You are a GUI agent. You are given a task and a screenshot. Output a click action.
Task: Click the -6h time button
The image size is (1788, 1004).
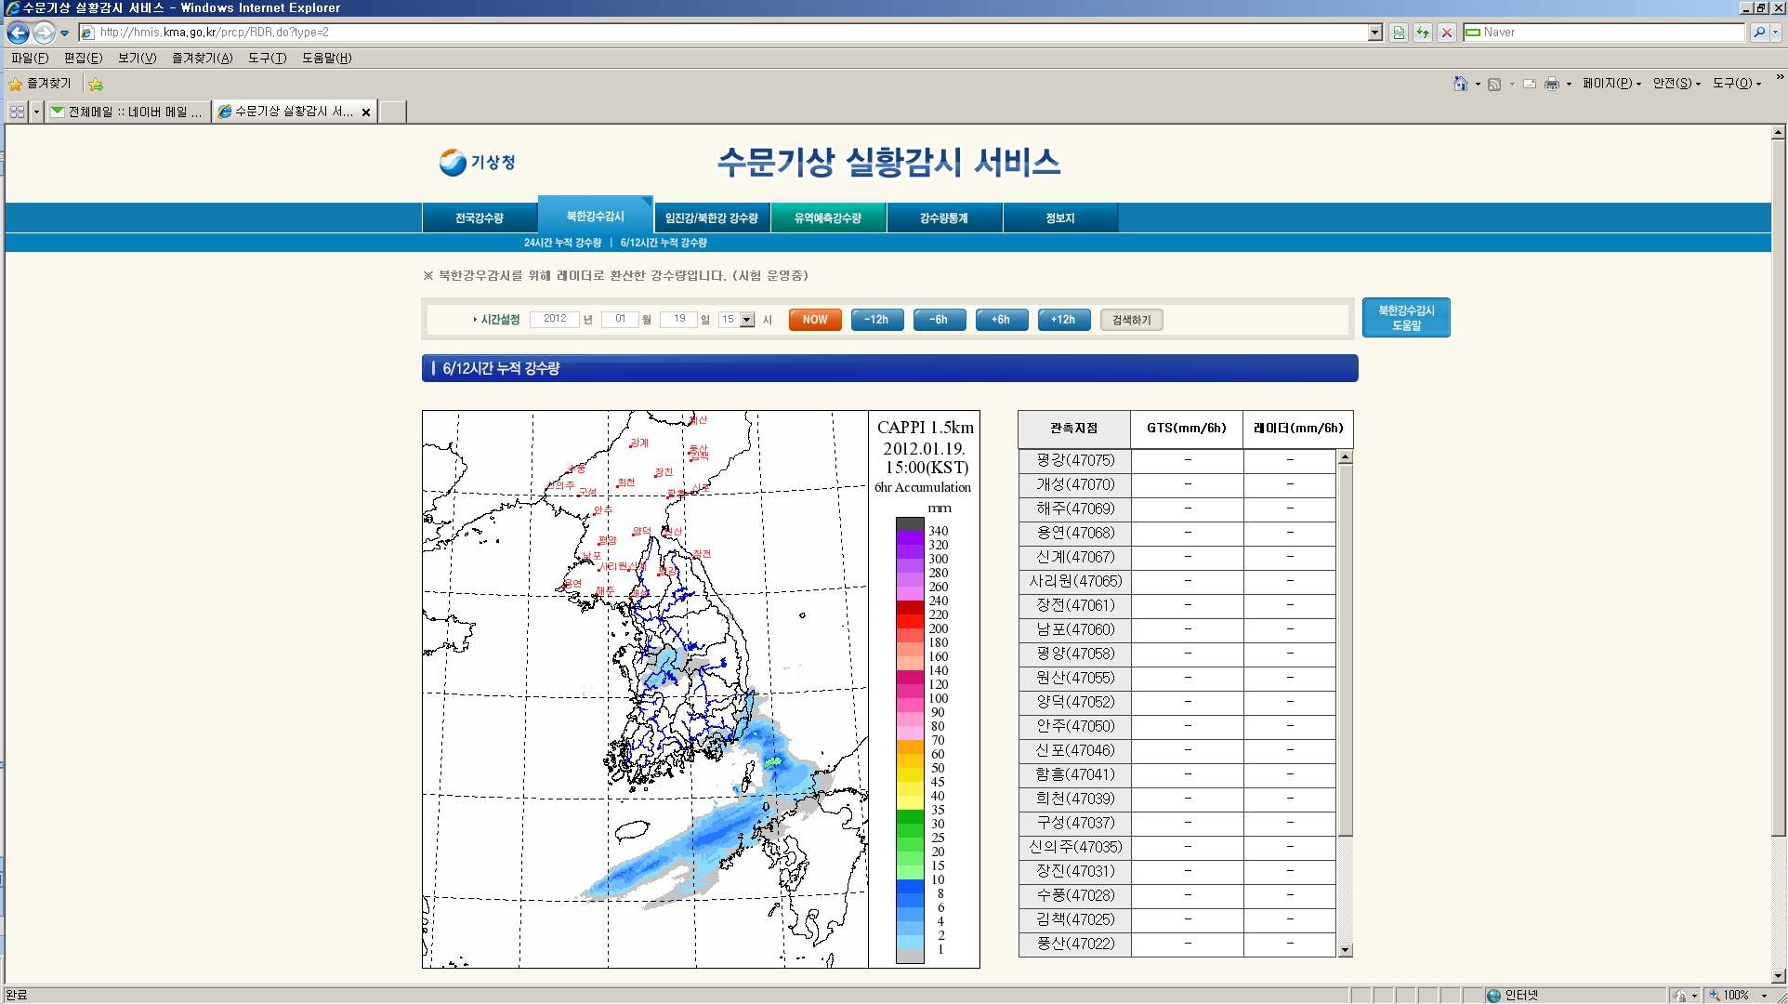coord(940,320)
